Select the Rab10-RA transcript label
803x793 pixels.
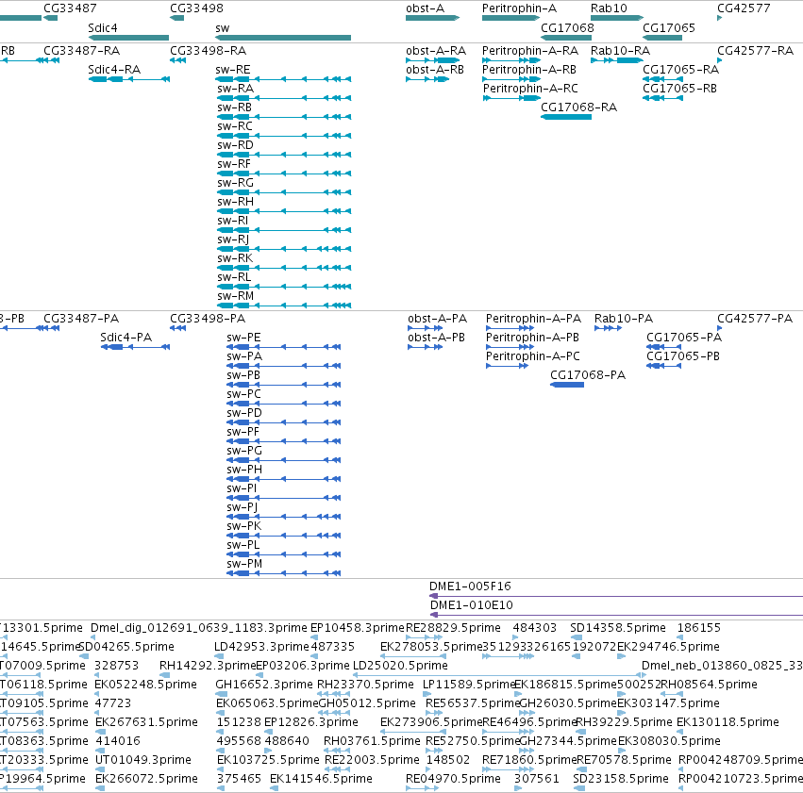pos(620,51)
